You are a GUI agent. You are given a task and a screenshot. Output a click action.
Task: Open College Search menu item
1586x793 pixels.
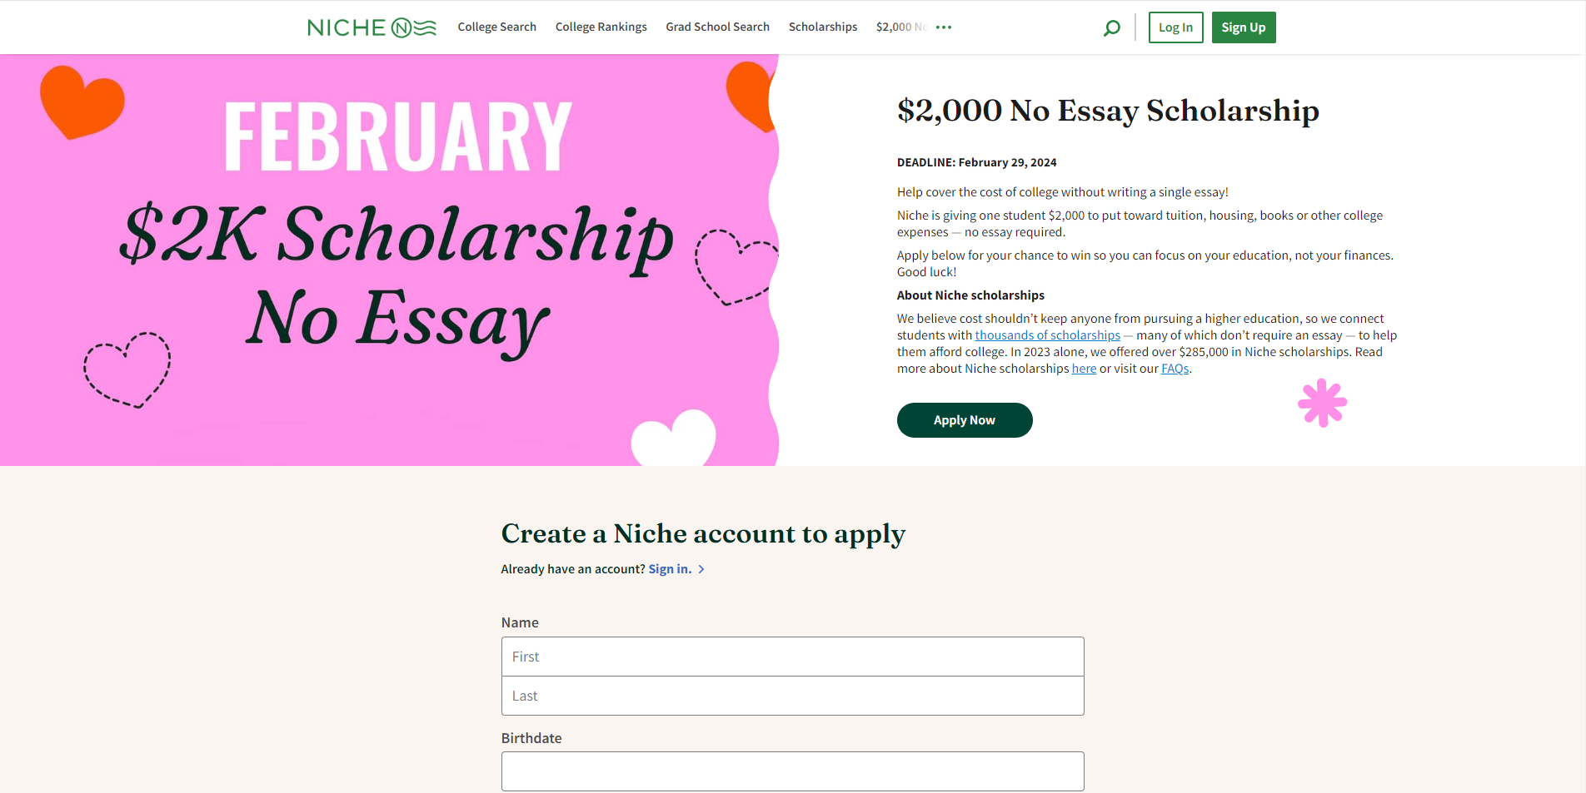[496, 27]
